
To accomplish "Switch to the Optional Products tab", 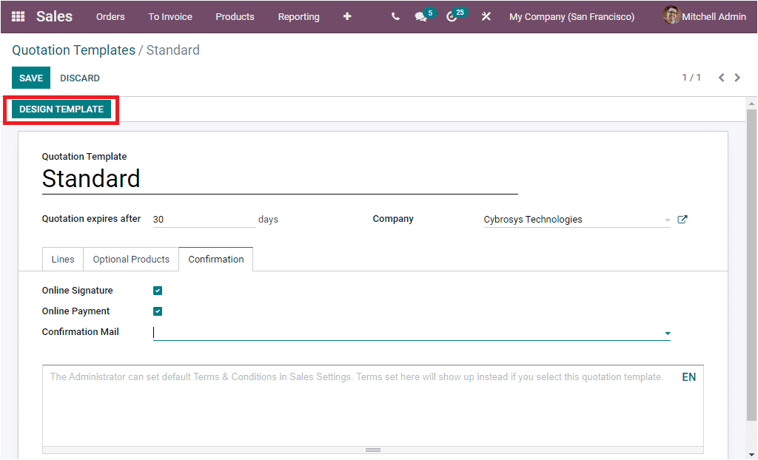I will click(x=130, y=259).
